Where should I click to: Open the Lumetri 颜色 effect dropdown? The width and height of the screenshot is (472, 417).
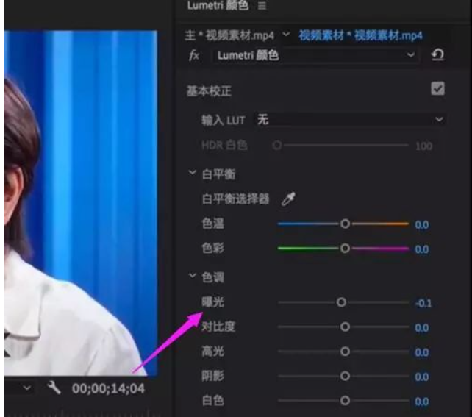316,55
